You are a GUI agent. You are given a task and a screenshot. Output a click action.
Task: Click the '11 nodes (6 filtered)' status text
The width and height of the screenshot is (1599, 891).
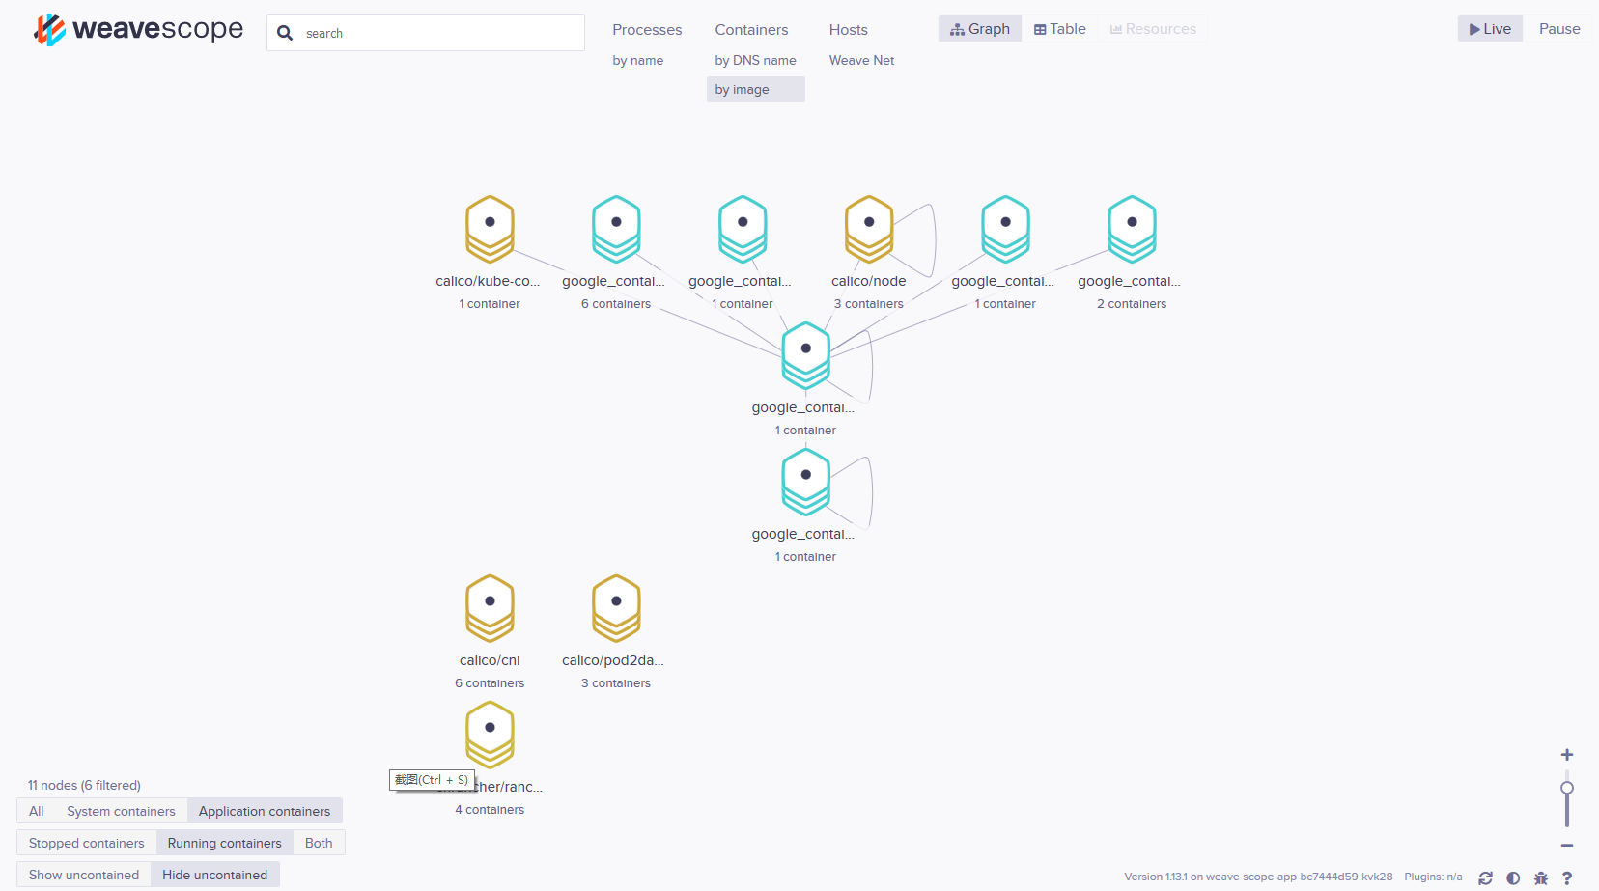[84, 785]
